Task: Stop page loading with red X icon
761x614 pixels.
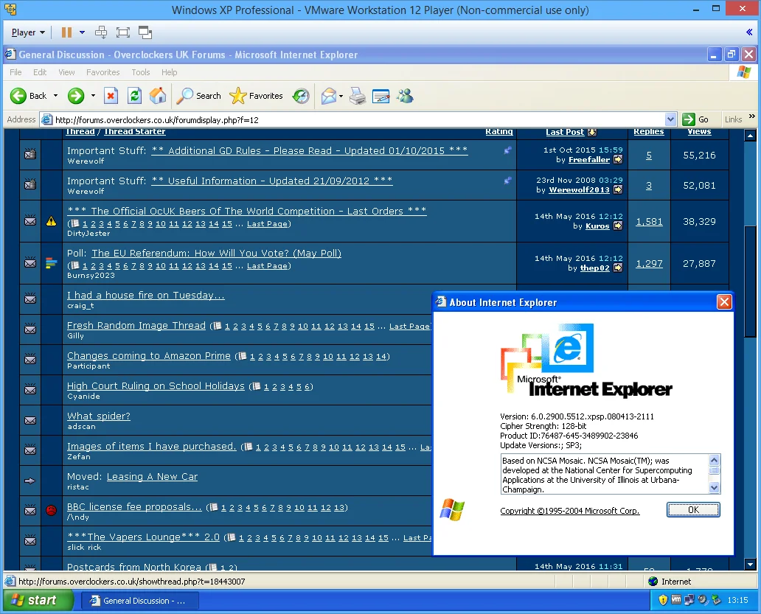Action: click(x=111, y=96)
